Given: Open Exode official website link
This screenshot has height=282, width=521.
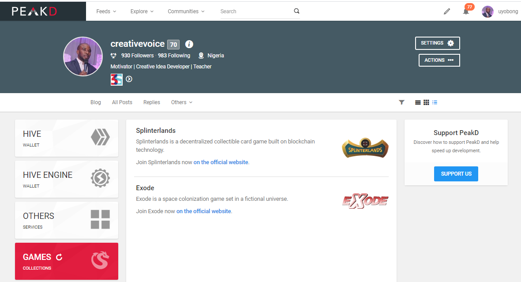Looking at the screenshot, I should pyautogui.click(x=204, y=211).
